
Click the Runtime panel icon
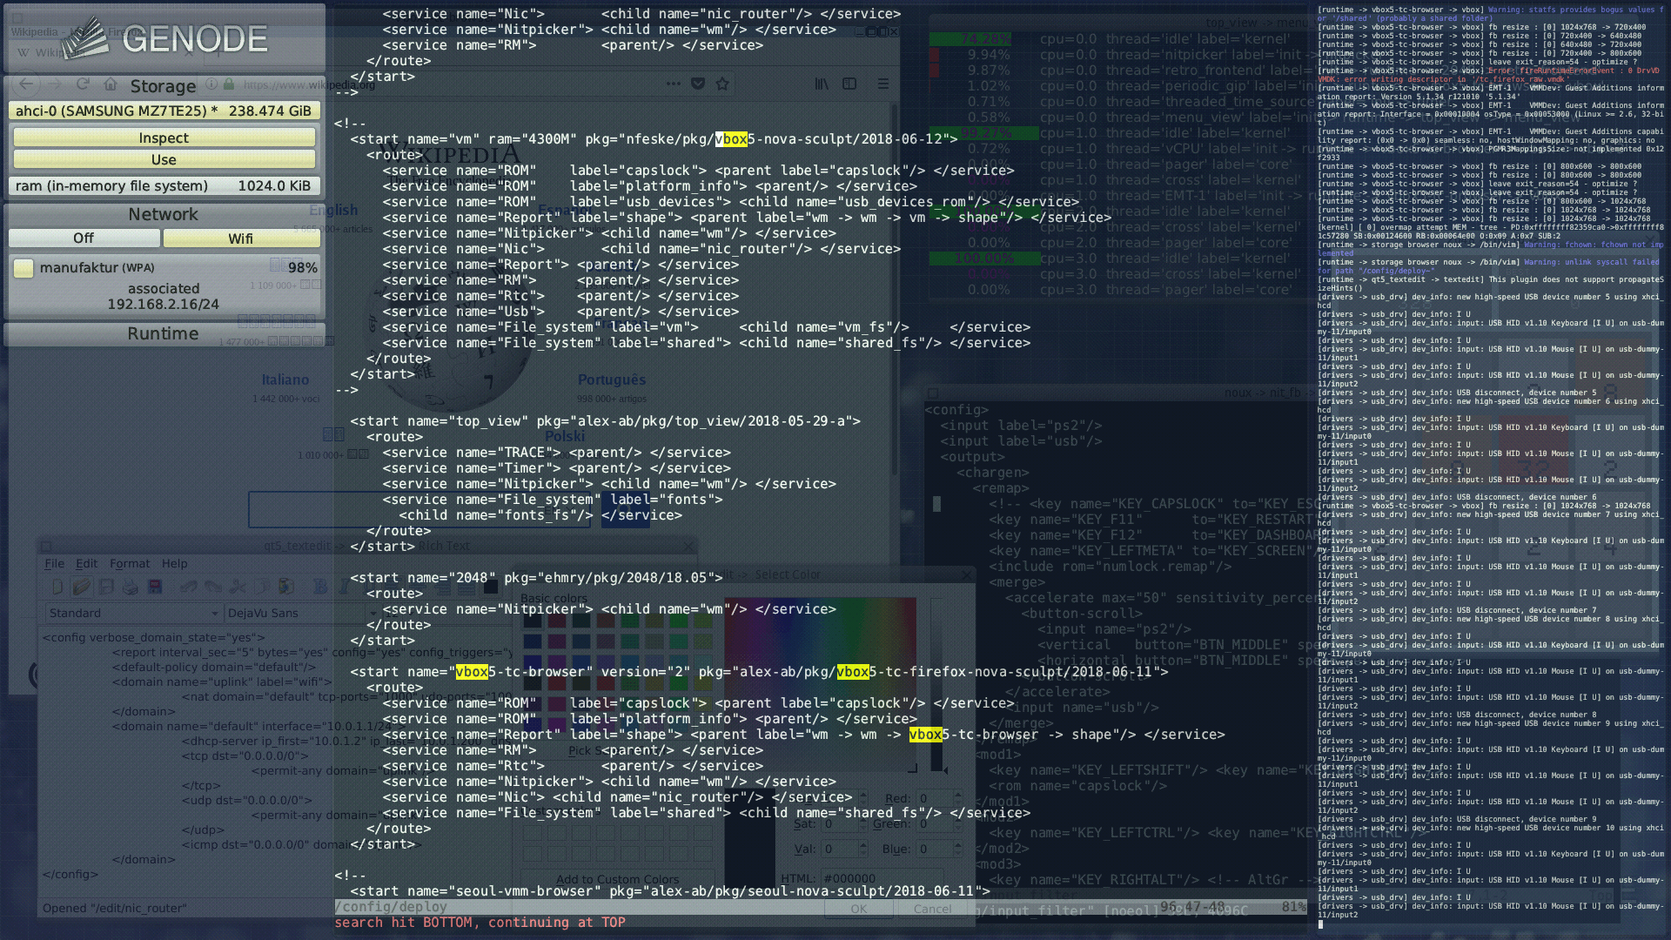(163, 332)
